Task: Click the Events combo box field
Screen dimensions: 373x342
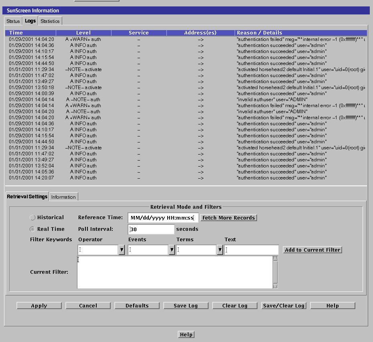Action: tap(148, 250)
